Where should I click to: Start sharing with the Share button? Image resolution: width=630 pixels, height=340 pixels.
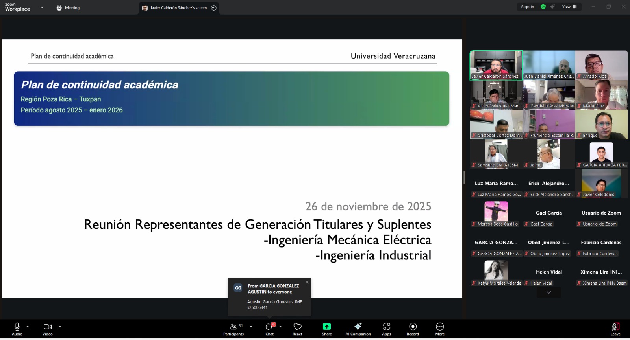pos(326,329)
